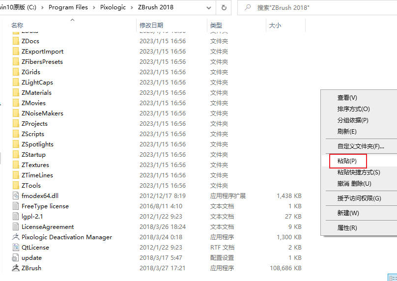Select the LicenseAgreement file name

tap(48, 227)
